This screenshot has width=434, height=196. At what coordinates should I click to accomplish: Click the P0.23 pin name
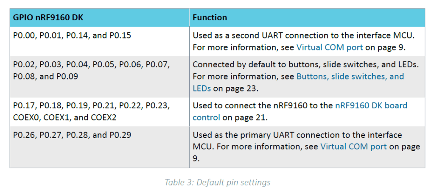(x=157, y=105)
